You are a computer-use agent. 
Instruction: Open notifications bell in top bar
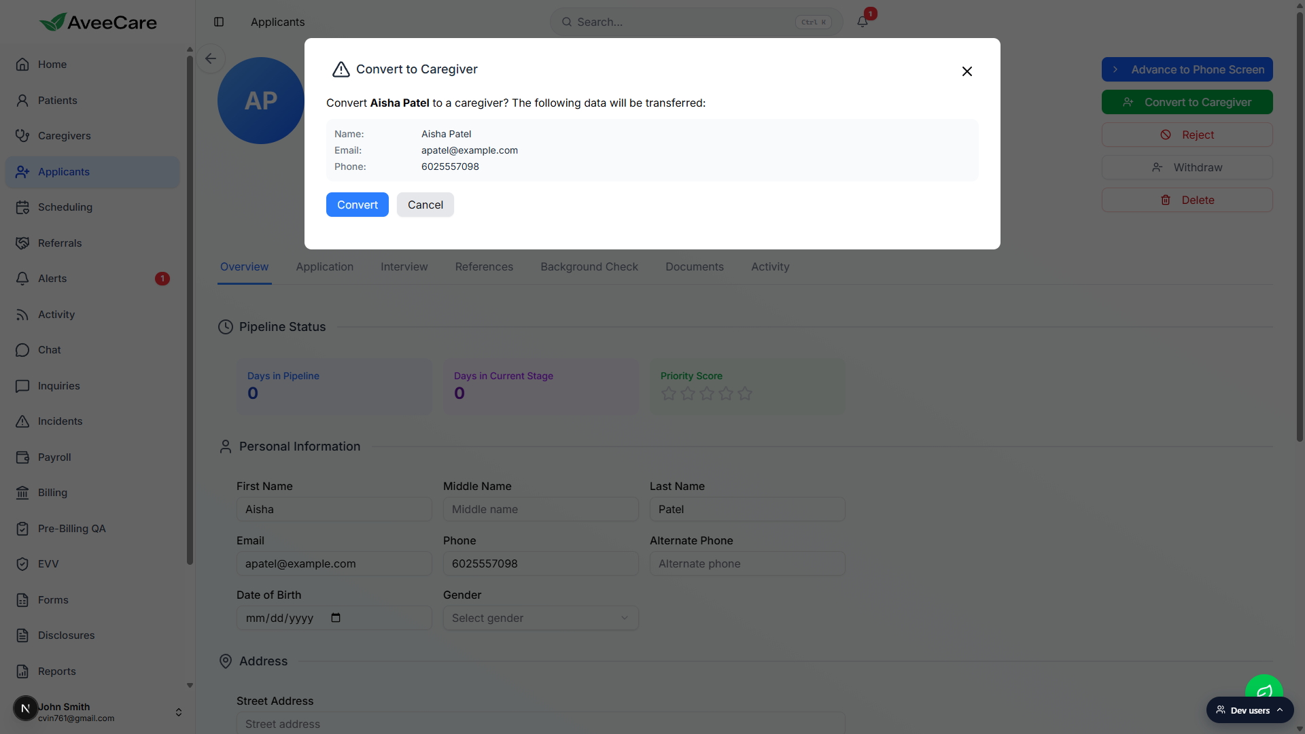(863, 21)
